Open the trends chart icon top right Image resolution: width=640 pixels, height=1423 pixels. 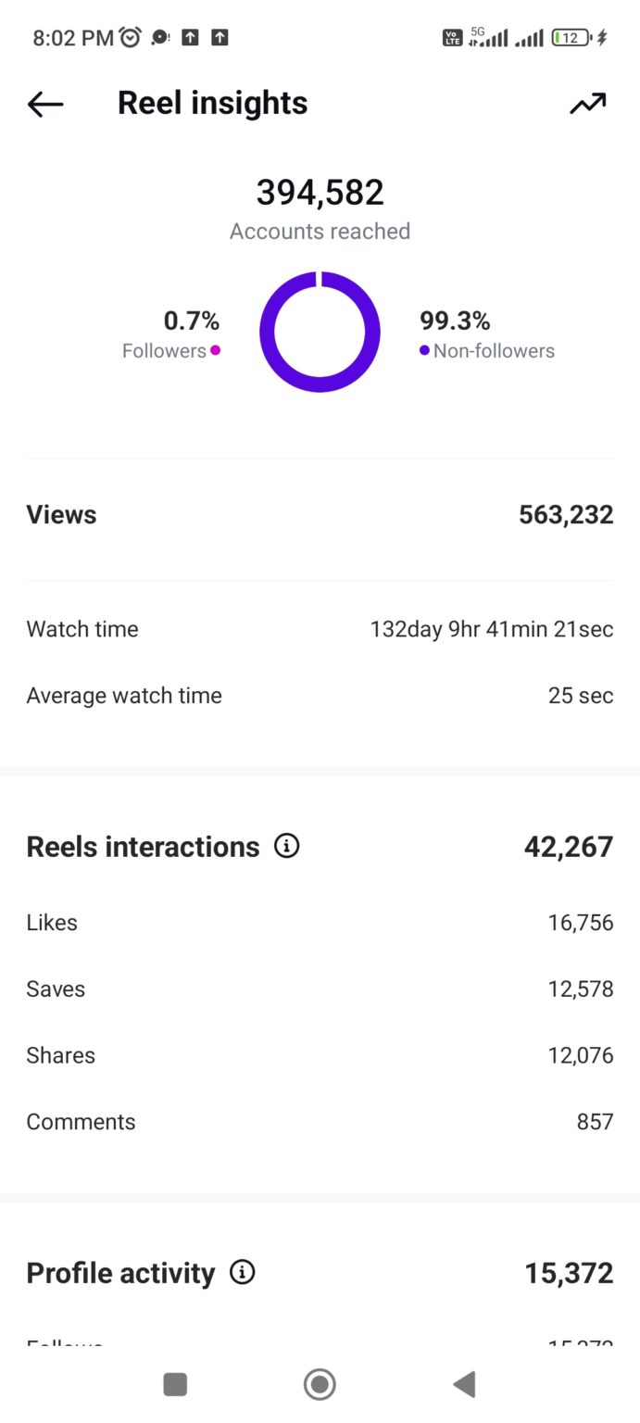587,104
